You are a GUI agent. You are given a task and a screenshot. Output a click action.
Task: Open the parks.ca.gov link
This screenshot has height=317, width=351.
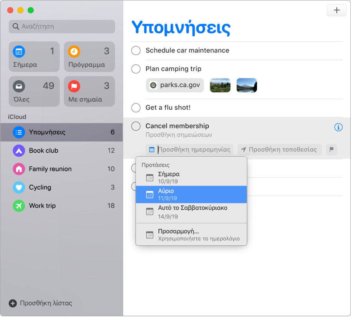pos(175,85)
